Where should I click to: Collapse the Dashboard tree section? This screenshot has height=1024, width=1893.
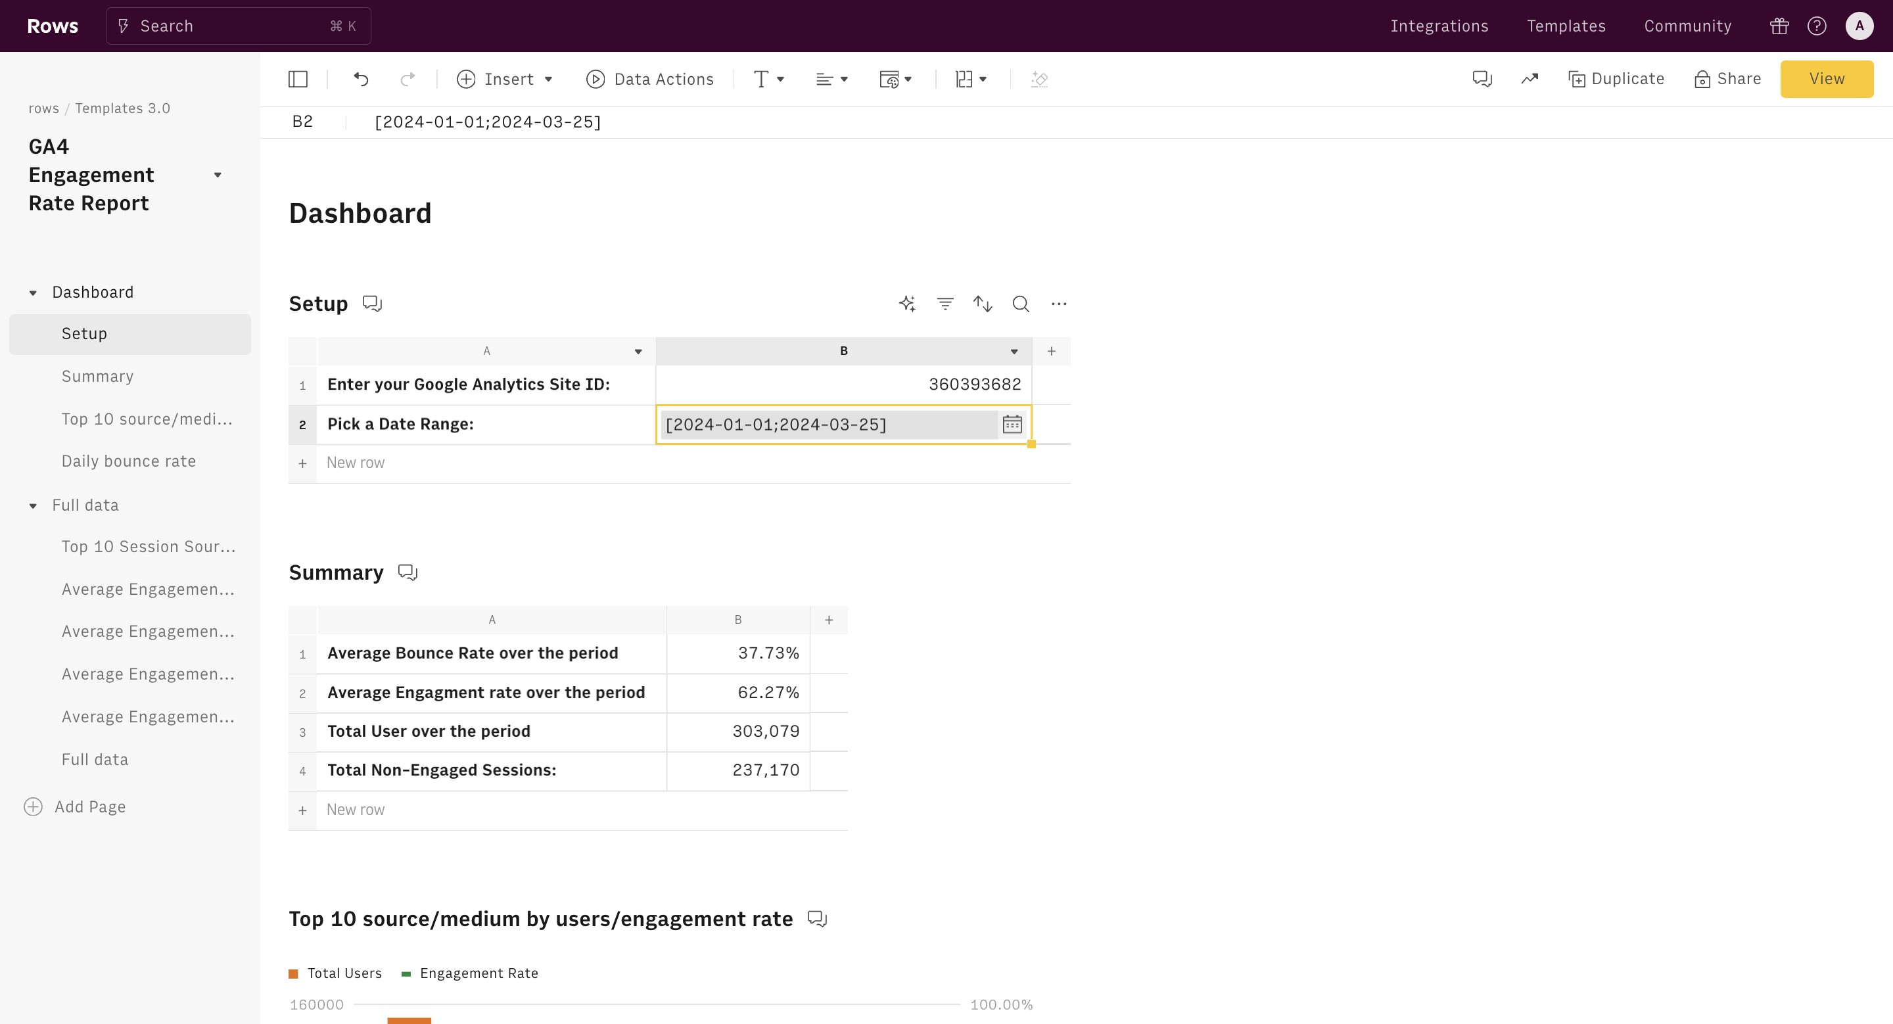pyautogui.click(x=33, y=293)
